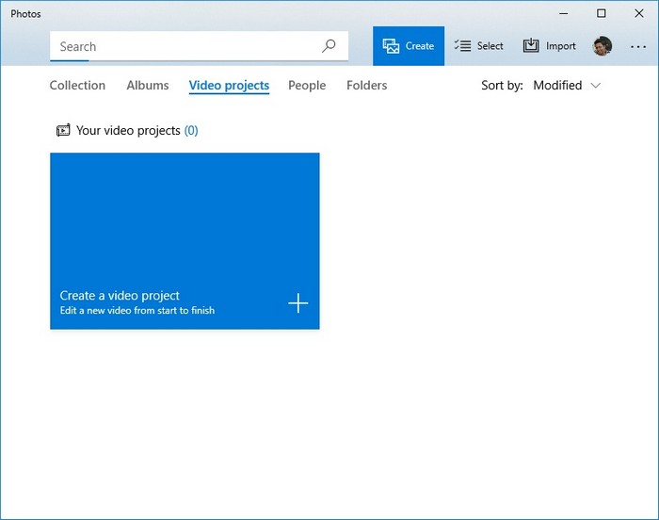Click the search magnifier icon
Image resolution: width=659 pixels, height=520 pixels.
[329, 46]
